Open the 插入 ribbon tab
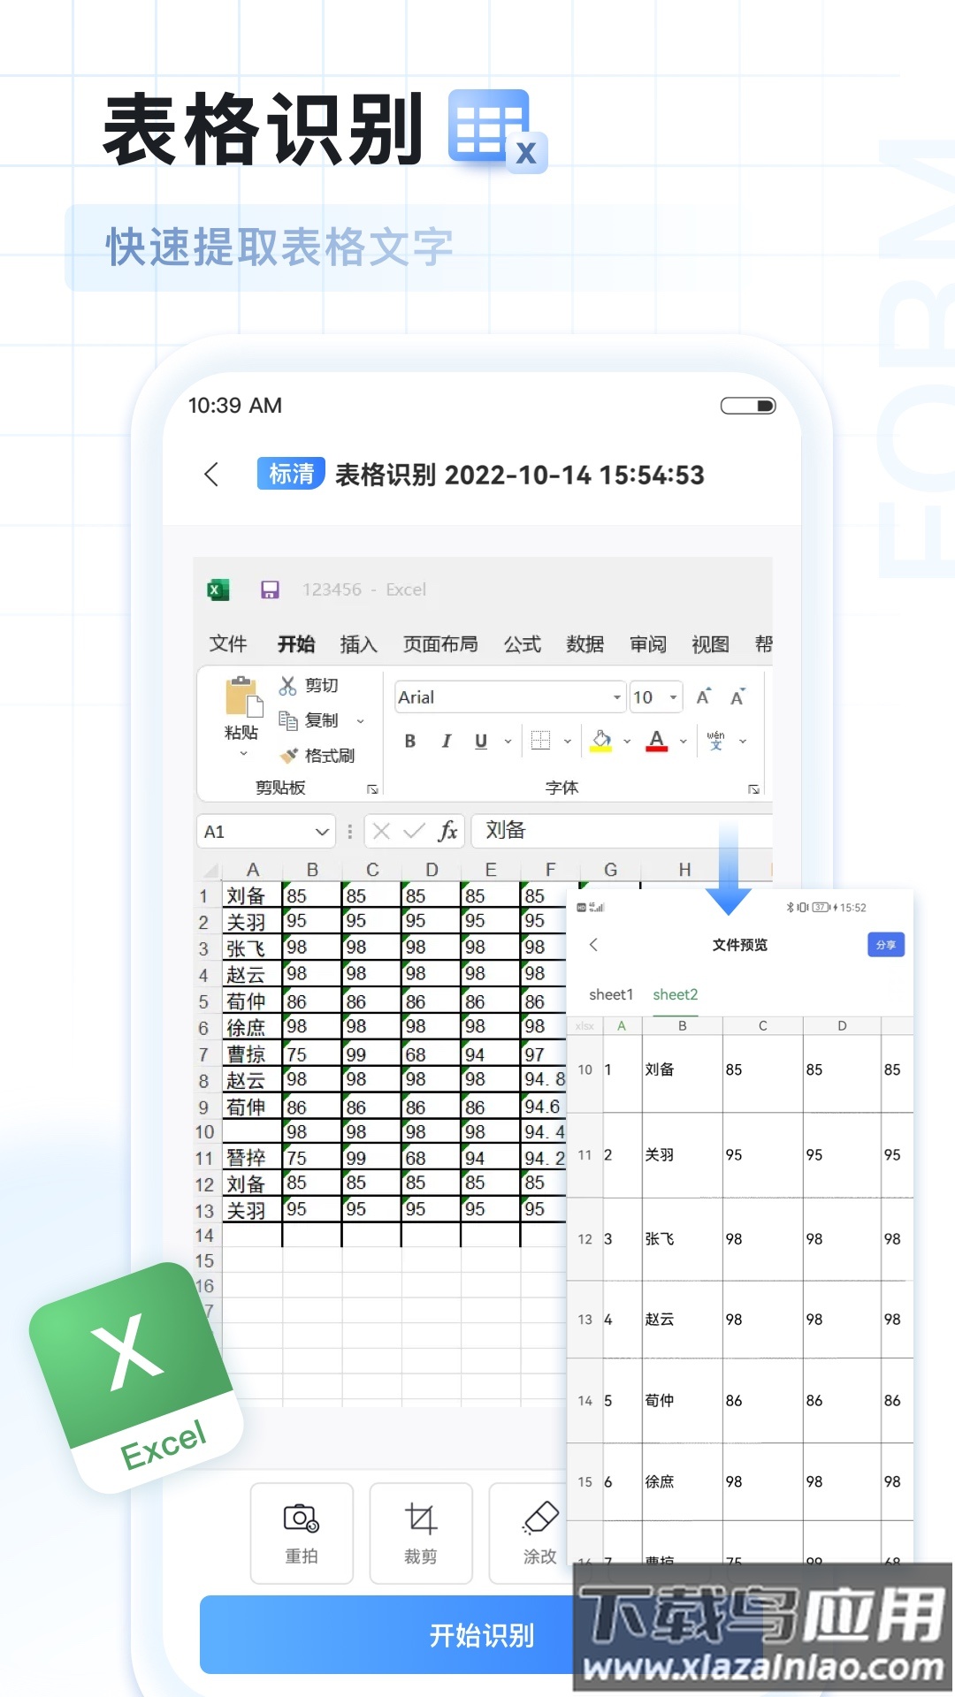955x1697 pixels. coord(359,644)
